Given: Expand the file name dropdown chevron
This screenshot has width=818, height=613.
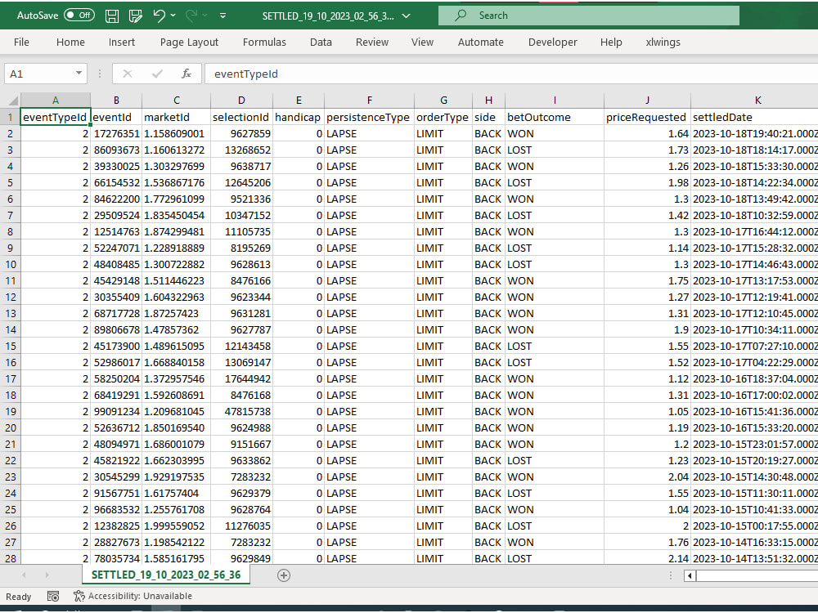Looking at the screenshot, I should pyautogui.click(x=406, y=16).
